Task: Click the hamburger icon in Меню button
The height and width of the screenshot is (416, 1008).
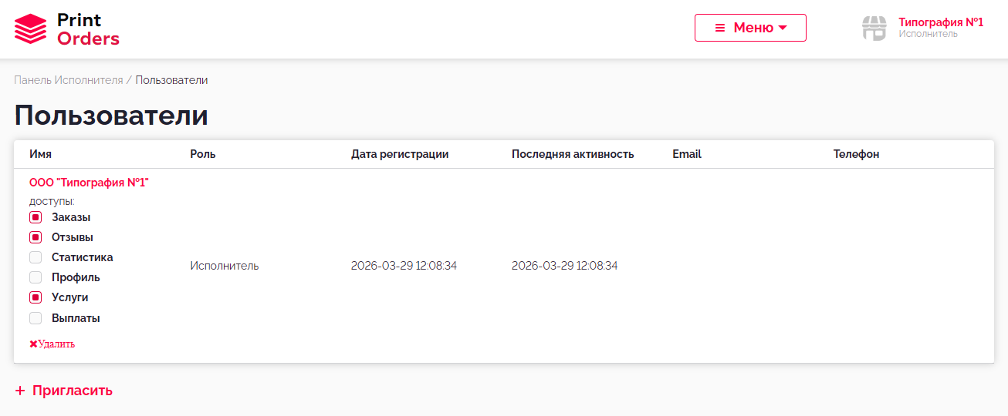Action: tap(719, 28)
